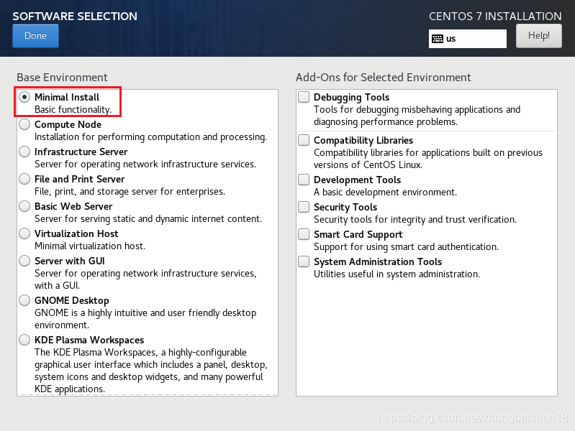Choose Infrastructure Server environment
The width and height of the screenshot is (575, 431).
pos(24,152)
